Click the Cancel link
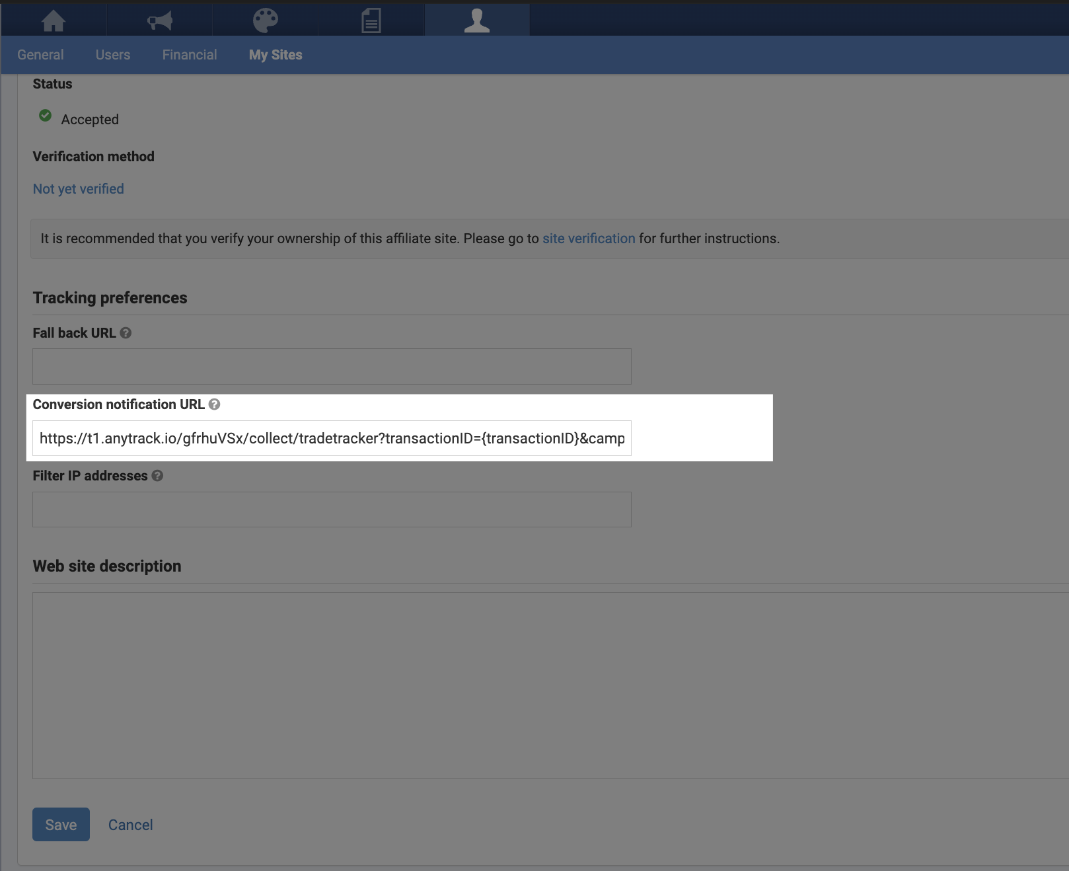The width and height of the screenshot is (1069, 871). pyautogui.click(x=130, y=825)
